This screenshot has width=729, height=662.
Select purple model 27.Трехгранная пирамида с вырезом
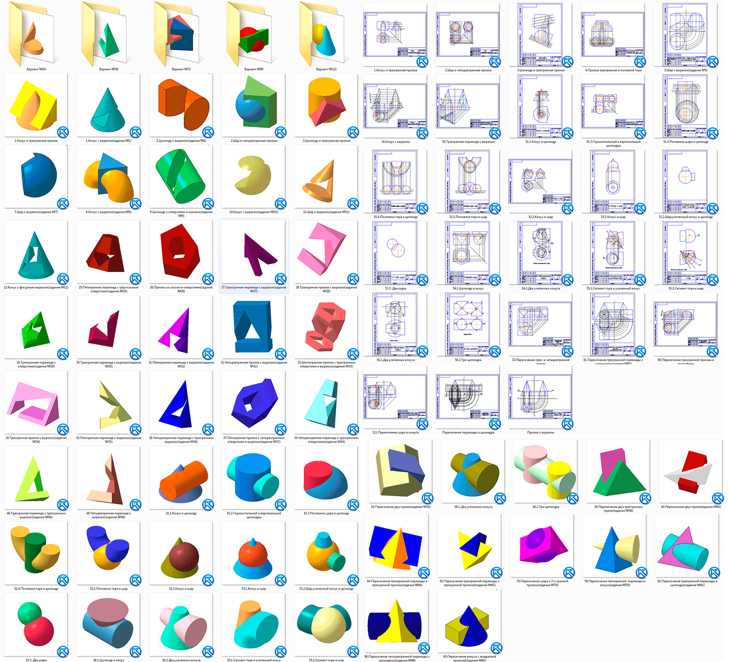pyautogui.click(x=254, y=252)
